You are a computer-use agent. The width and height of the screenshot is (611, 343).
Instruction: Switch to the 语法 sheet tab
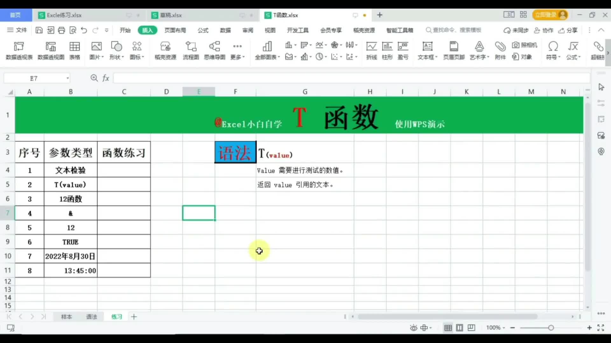92,317
